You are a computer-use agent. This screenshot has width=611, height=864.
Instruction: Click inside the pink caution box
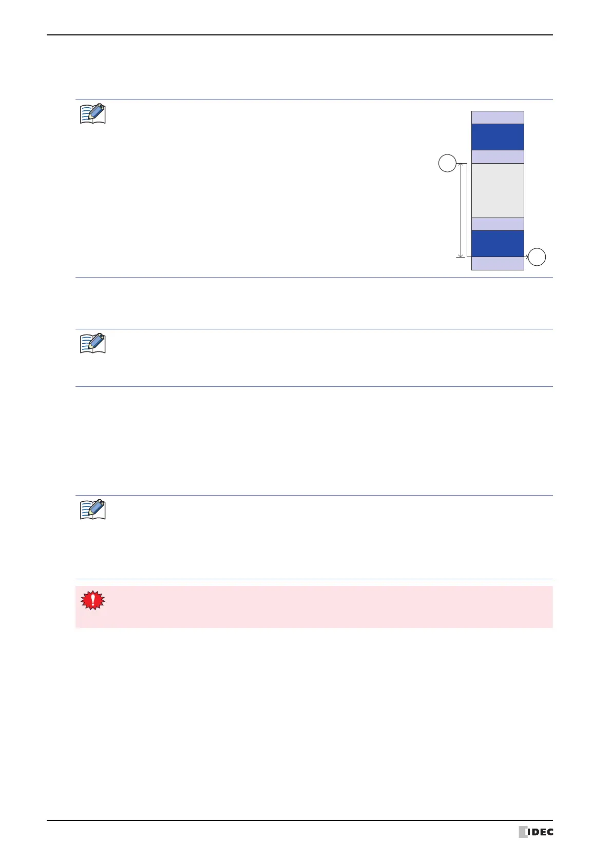[x=329, y=607]
